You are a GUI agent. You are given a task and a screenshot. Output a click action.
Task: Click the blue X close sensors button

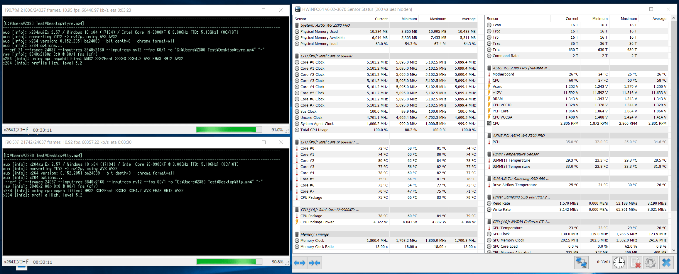(666, 263)
